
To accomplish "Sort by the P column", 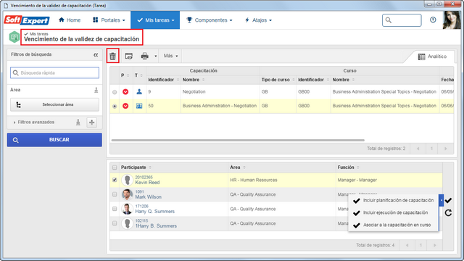I will [x=125, y=75].
